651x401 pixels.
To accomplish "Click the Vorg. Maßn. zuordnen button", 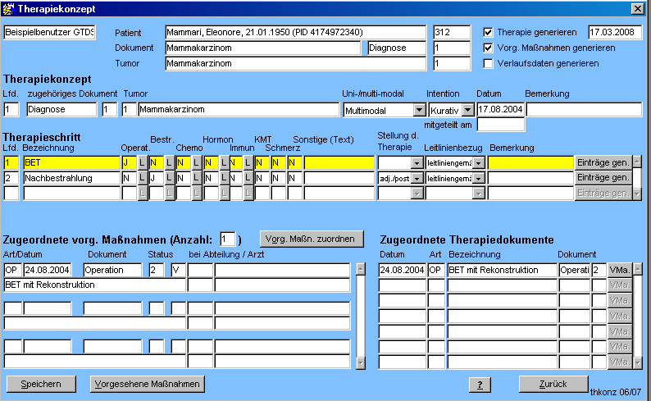I will pos(311,239).
